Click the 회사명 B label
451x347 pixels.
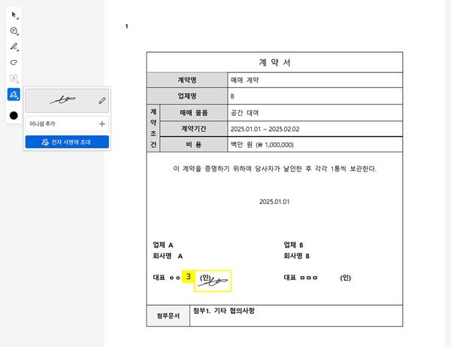297,256
